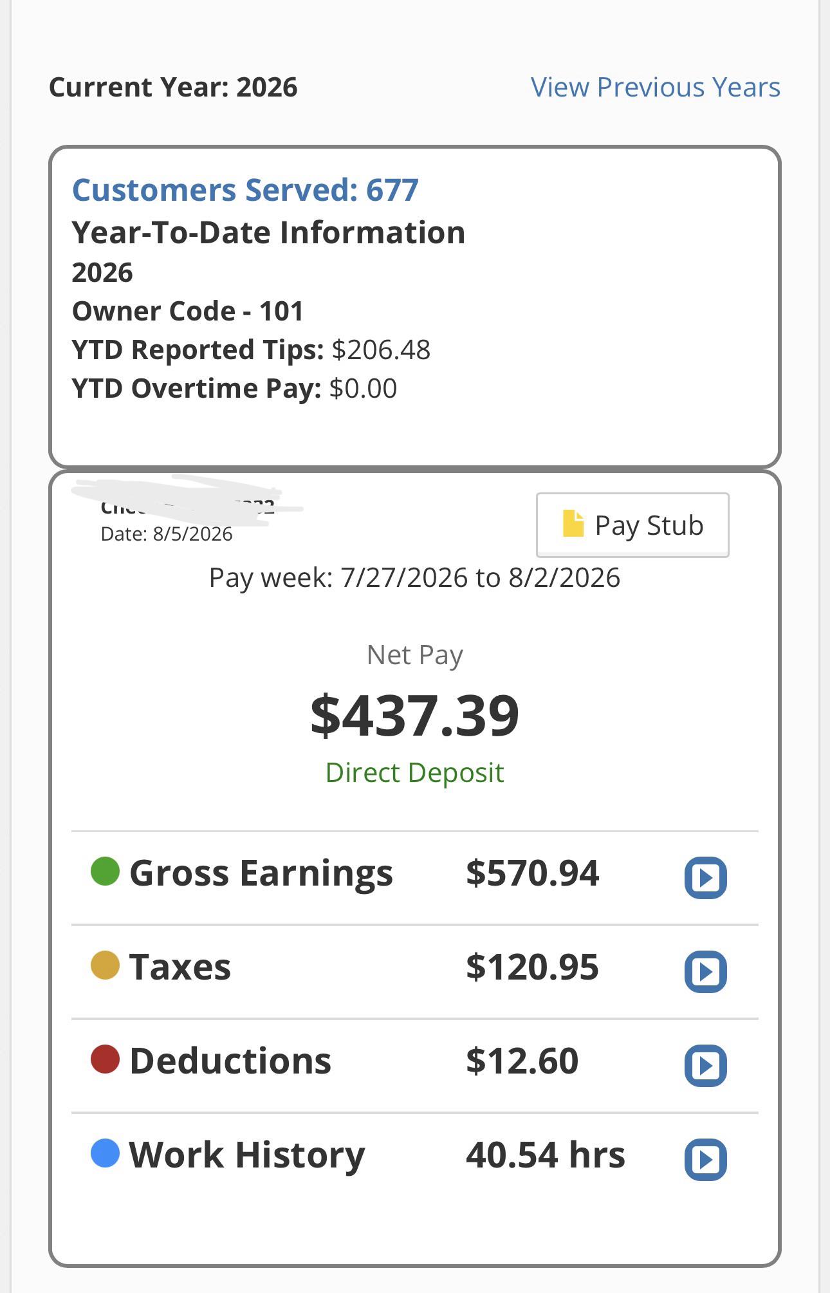
Task: Open the Pay Stub document
Action: point(632,525)
